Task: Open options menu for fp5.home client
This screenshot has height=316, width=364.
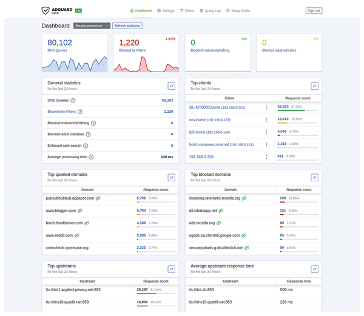Action: (266, 132)
